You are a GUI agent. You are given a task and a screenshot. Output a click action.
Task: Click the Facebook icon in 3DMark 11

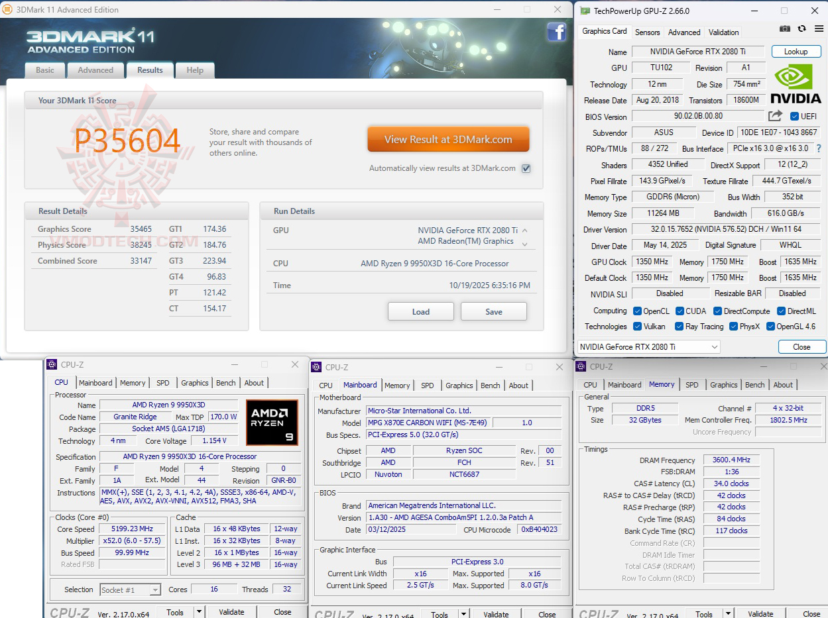coord(556,32)
